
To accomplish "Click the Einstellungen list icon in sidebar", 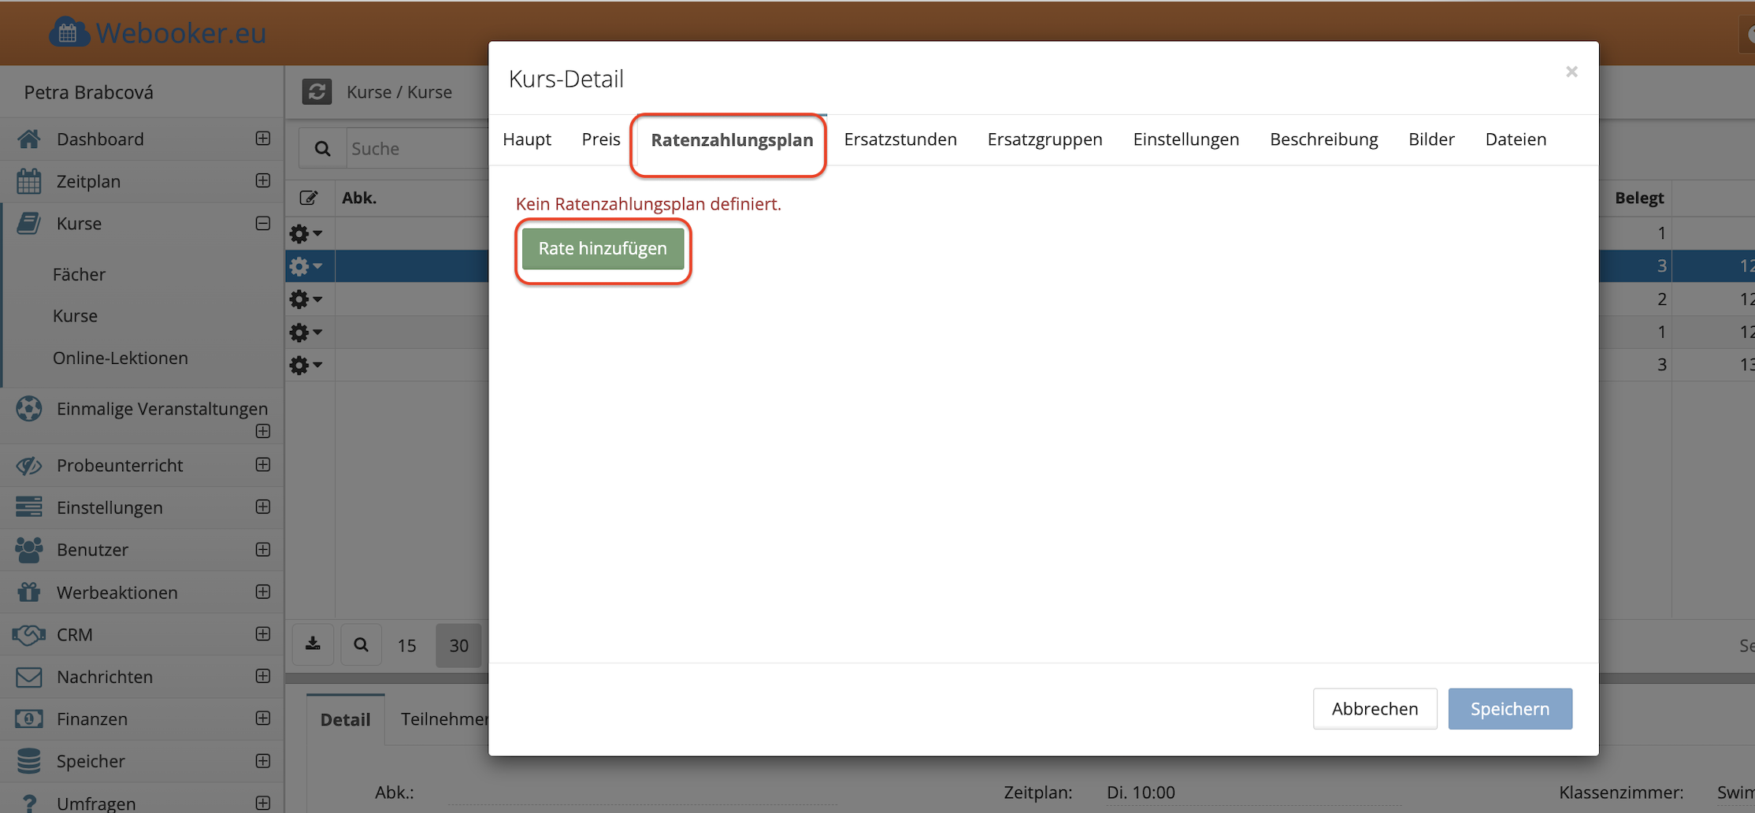I will pyautogui.click(x=29, y=507).
